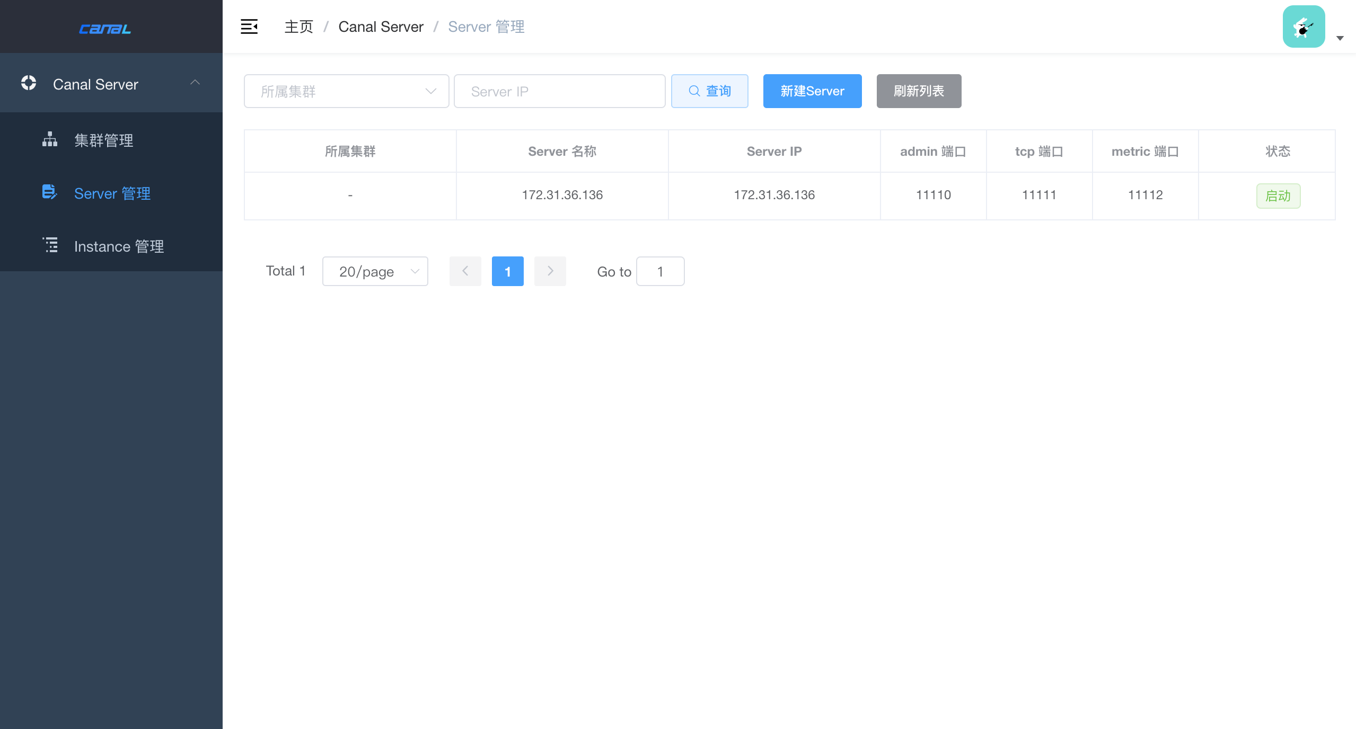Click the 主页 breadcrumb link
This screenshot has height=729, width=1356.
[x=299, y=26]
